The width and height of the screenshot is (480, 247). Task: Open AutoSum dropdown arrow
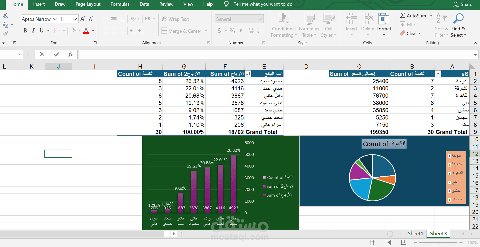coord(431,16)
